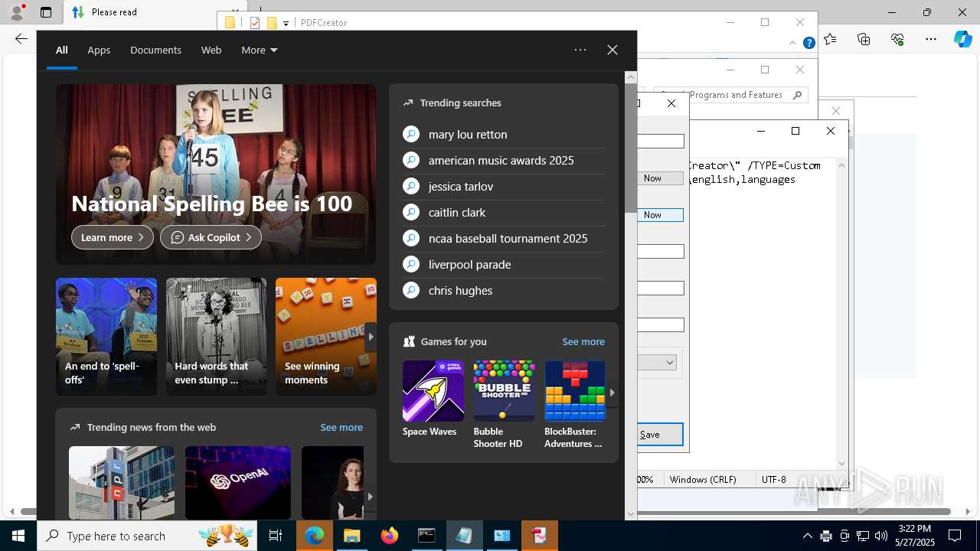Open See more for Trending news
This screenshot has height=551, width=980.
click(341, 428)
